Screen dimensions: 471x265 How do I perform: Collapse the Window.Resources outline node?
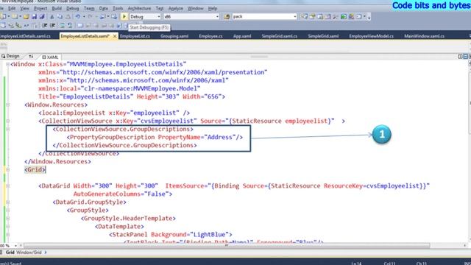click(7, 105)
